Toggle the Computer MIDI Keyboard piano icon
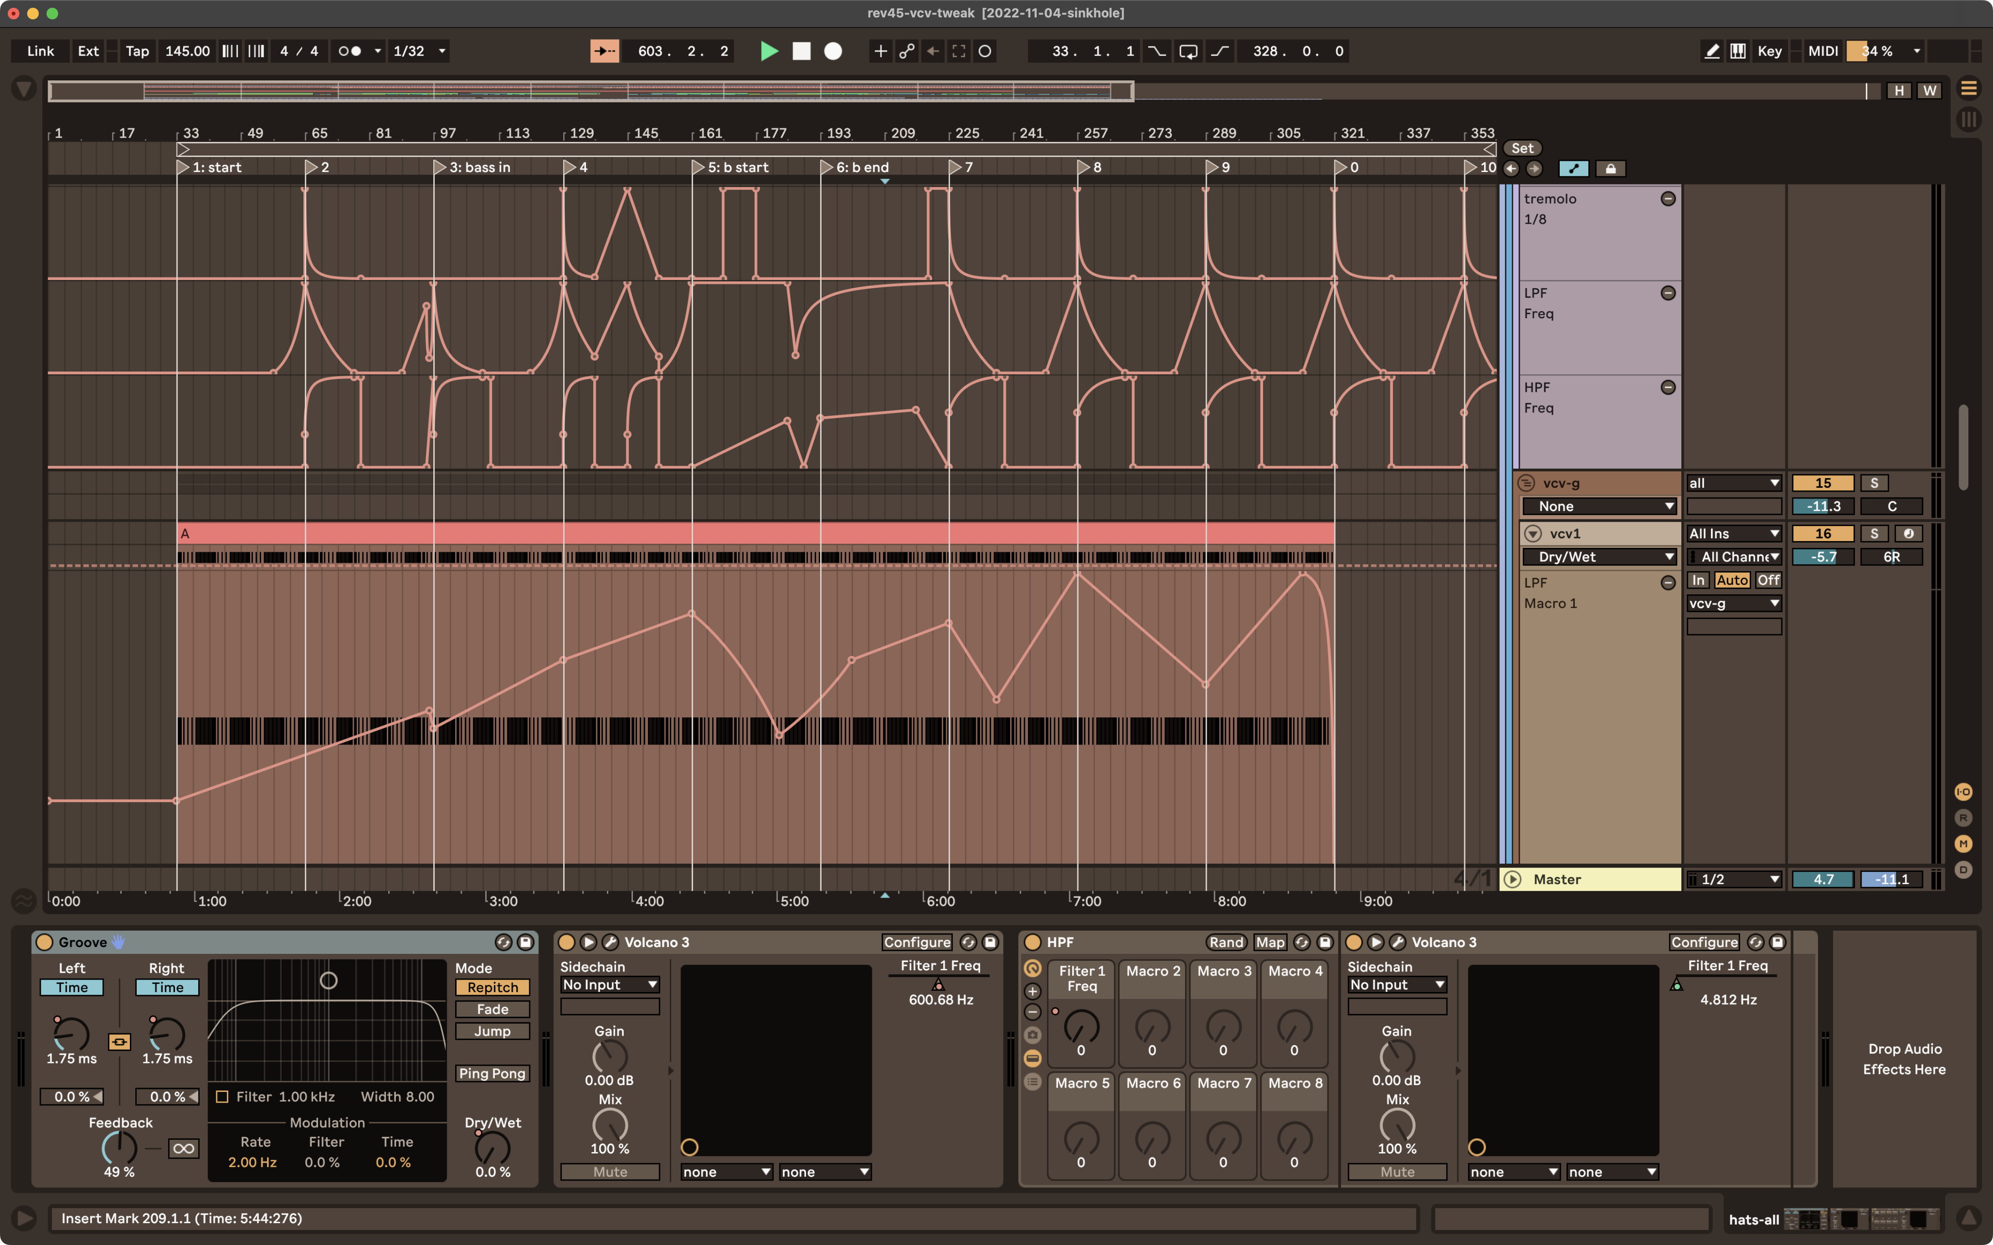This screenshot has width=1993, height=1245. (x=1738, y=50)
